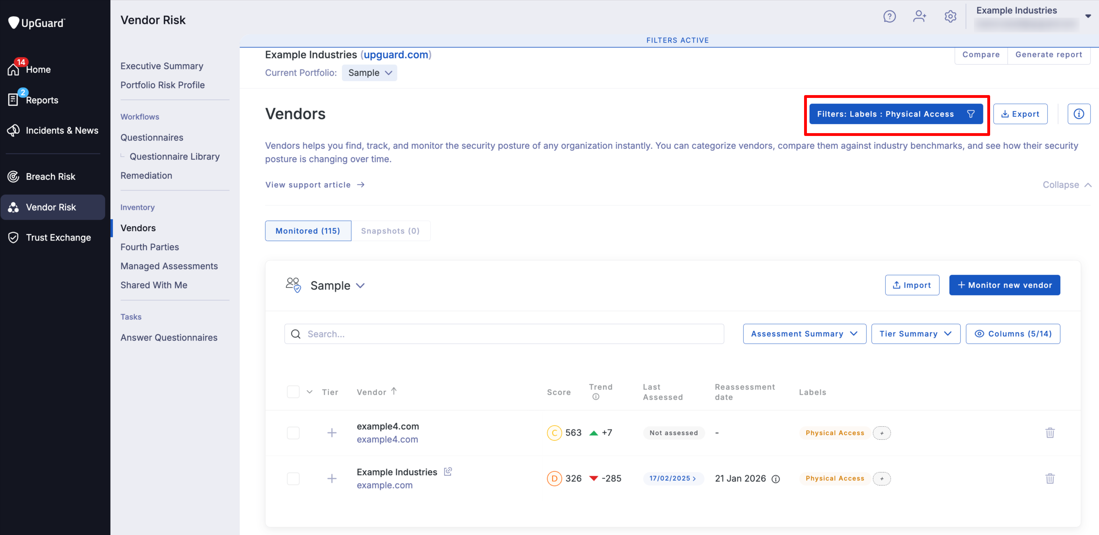Click the Export button
This screenshot has height=535, width=1099.
click(1020, 114)
